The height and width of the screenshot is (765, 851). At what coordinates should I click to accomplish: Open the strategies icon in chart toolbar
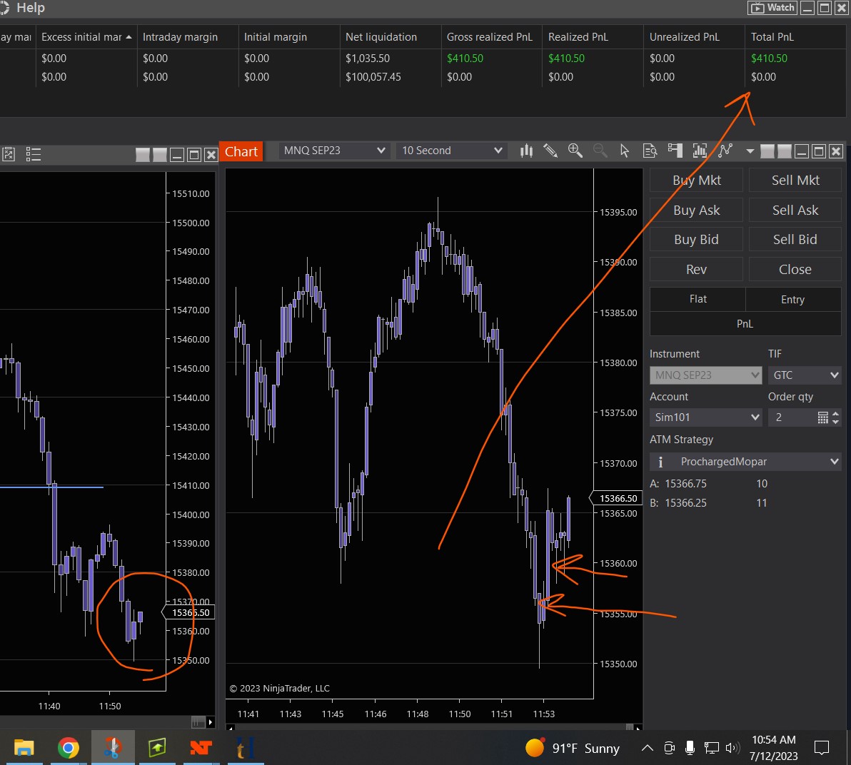coord(725,151)
